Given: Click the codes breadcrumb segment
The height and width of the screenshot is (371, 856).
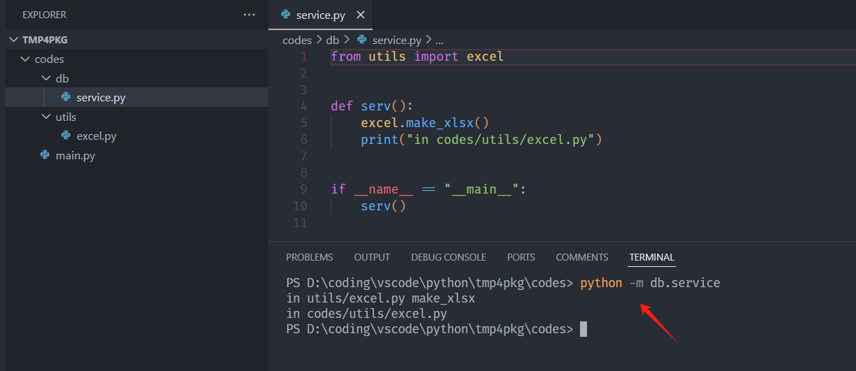Looking at the screenshot, I should tap(297, 40).
